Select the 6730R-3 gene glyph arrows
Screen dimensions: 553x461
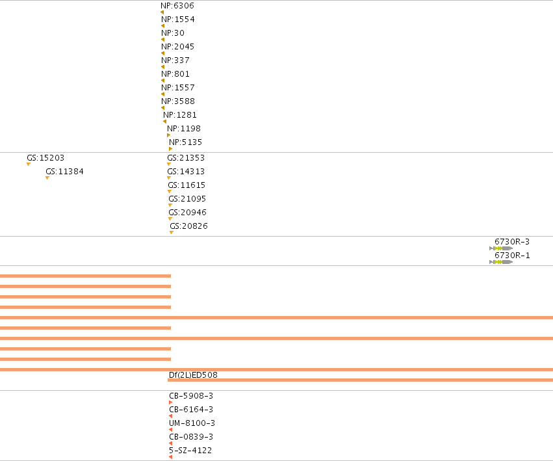[501, 248]
